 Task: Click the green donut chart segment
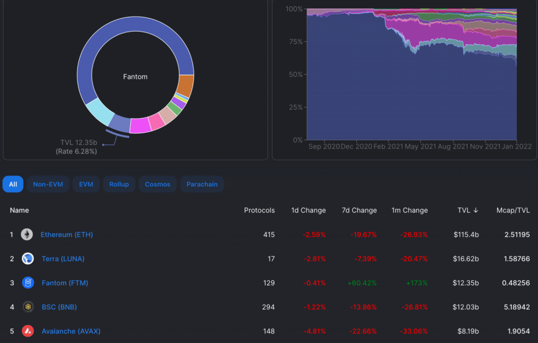click(x=174, y=109)
